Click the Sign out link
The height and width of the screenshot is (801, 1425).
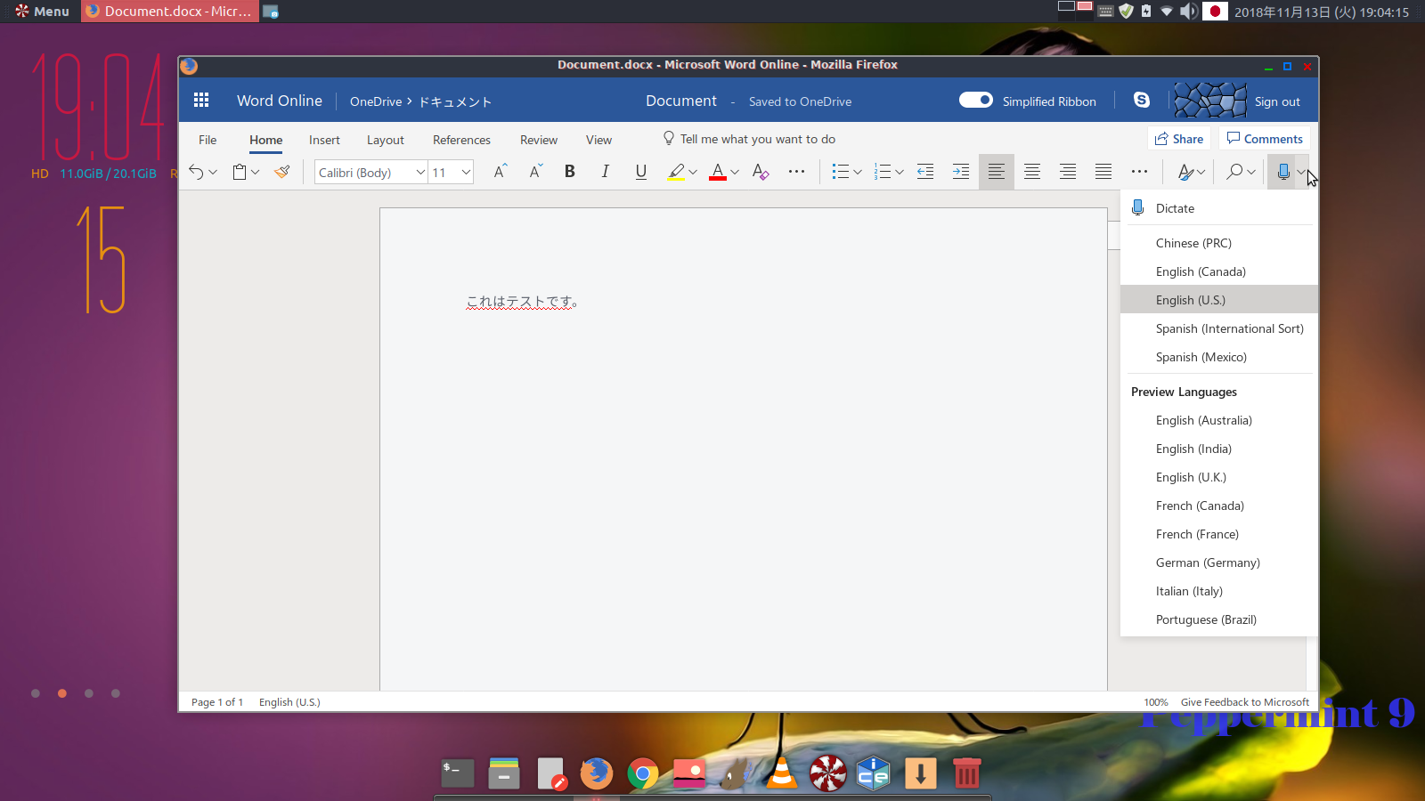click(1277, 101)
